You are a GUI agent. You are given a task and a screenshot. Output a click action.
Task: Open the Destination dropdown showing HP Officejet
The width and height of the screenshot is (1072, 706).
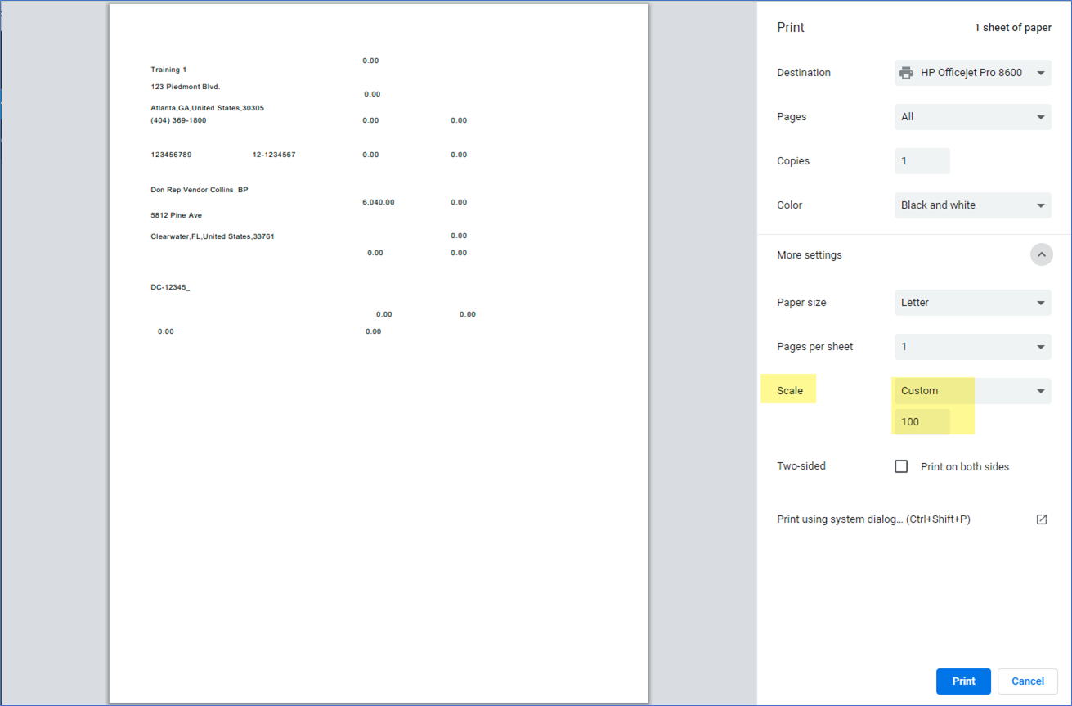pyautogui.click(x=972, y=73)
